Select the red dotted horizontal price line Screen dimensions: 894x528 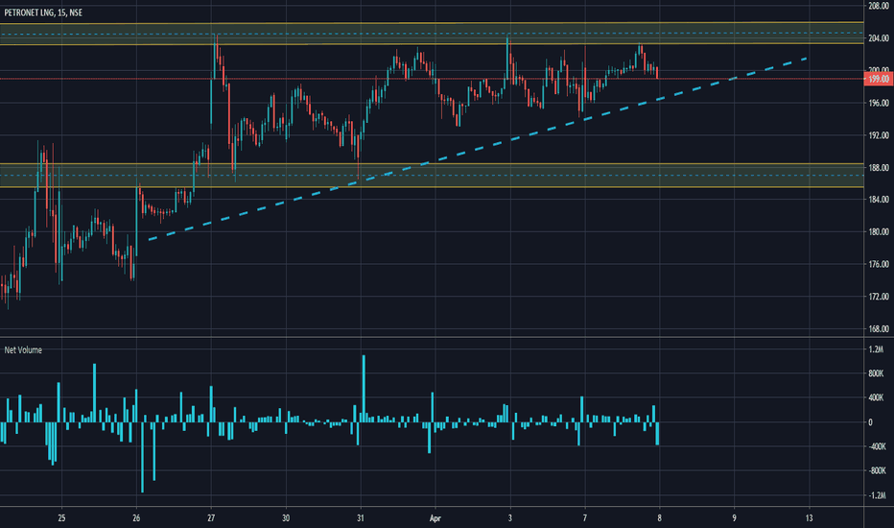[432, 79]
